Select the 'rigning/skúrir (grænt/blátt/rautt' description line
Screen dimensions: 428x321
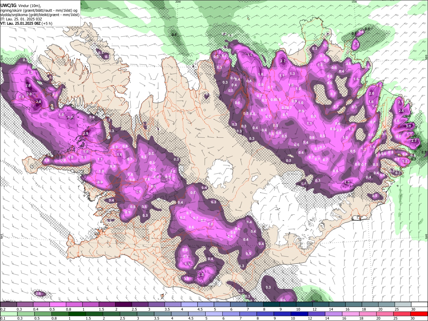click(39, 10)
